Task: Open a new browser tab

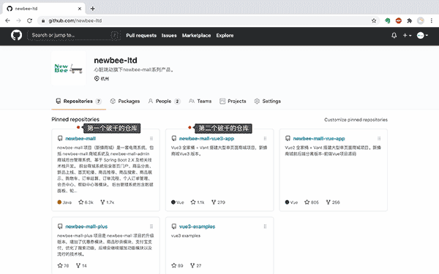Action: [93, 9]
